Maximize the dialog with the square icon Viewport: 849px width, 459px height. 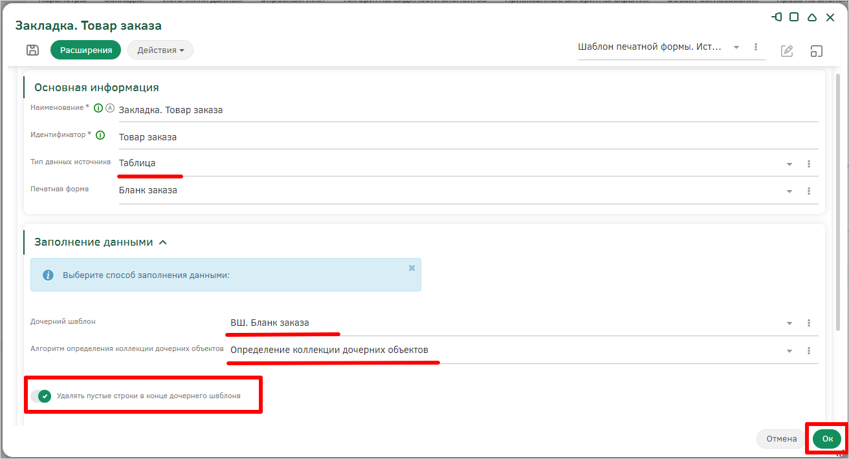coord(794,17)
